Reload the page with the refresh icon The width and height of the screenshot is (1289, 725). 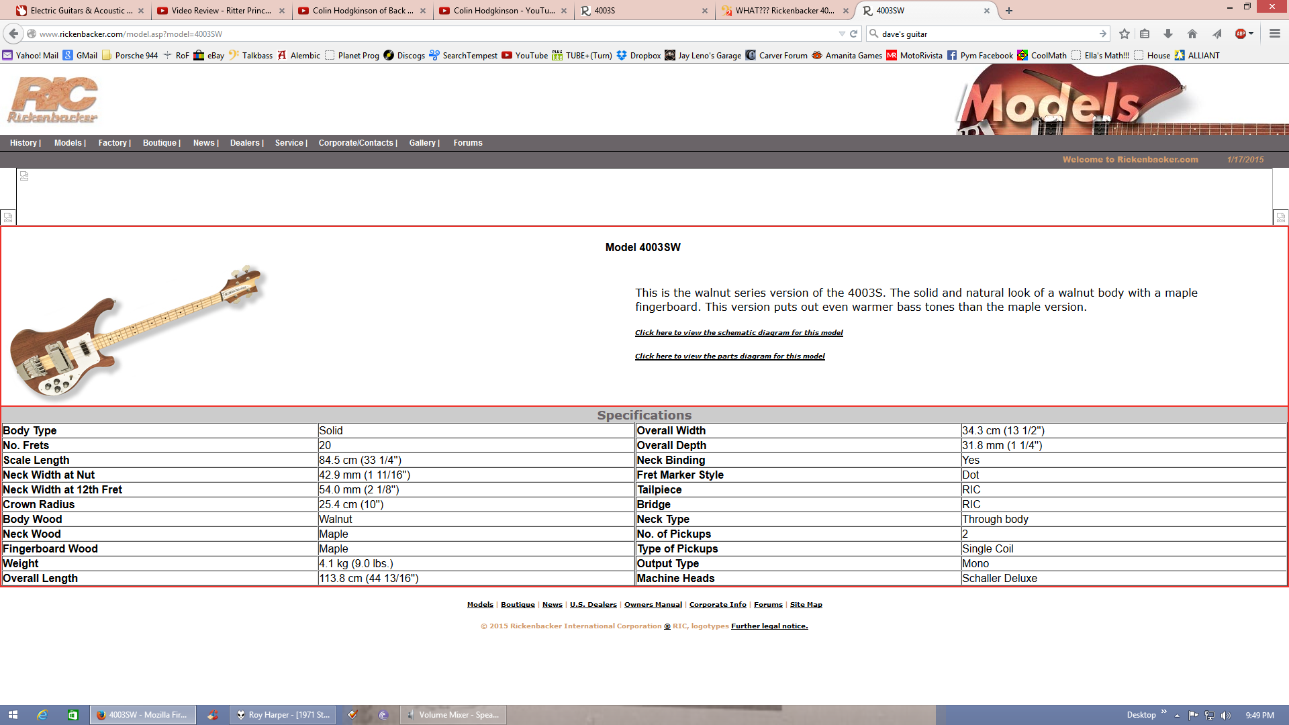(x=854, y=34)
